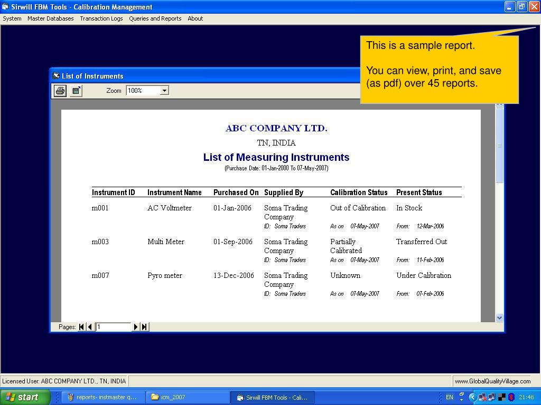The width and height of the screenshot is (541, 405).
Task: Click instrument ID m001
Action: pyautogui.click(x=100, y=208)
